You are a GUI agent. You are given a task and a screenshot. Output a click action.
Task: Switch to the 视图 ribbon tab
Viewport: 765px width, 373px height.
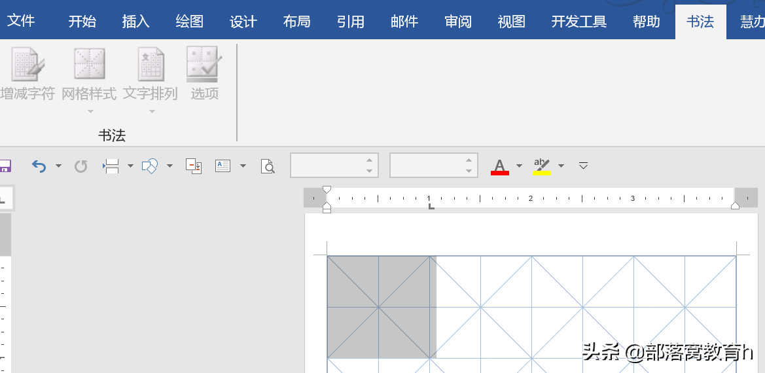511,22
